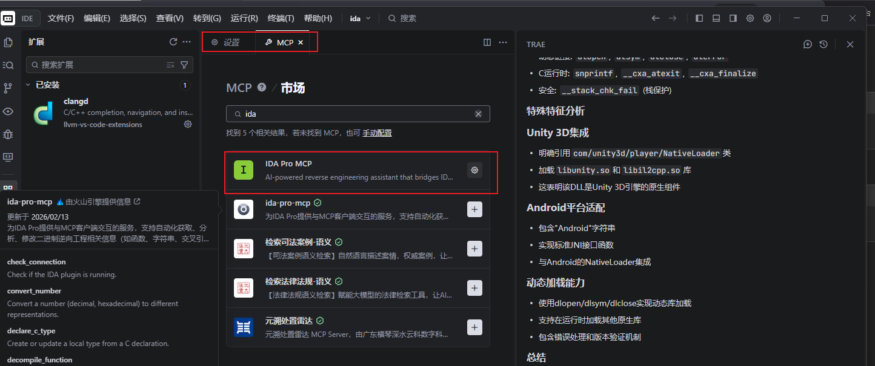Open the Extensions icon in activity bar
Screen dimensions: 875x366
(x=8, y=188)
